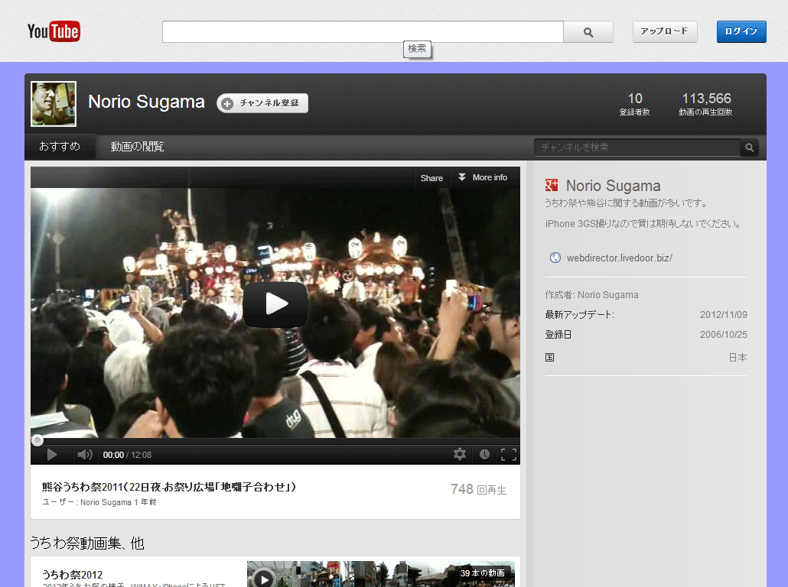Click the 最新アップデート date 2012/11/09
The image size is (788, 587).
tap(723, 315)
